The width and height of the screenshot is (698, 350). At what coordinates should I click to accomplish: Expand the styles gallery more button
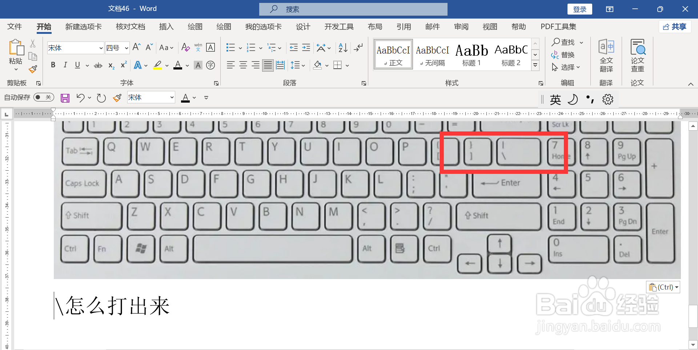click(x=535, y=65)
